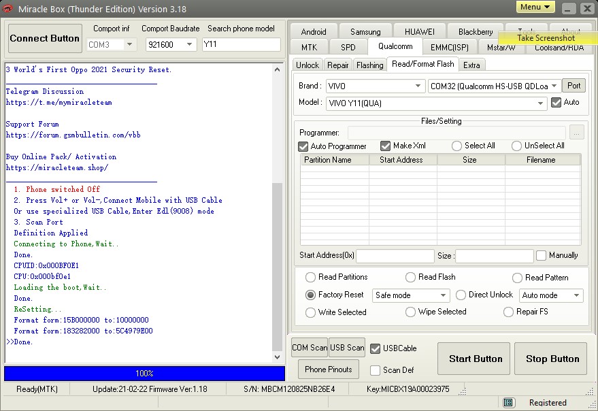
Task: Click the Take Screenshot tooltip
Action: pos(548,37)
